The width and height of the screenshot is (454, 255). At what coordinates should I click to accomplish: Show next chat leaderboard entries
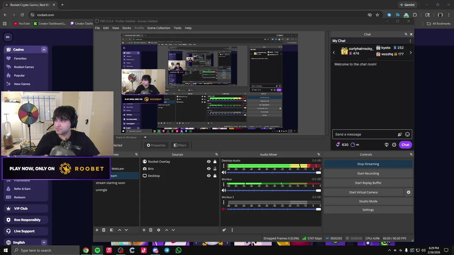coord(410,52)
